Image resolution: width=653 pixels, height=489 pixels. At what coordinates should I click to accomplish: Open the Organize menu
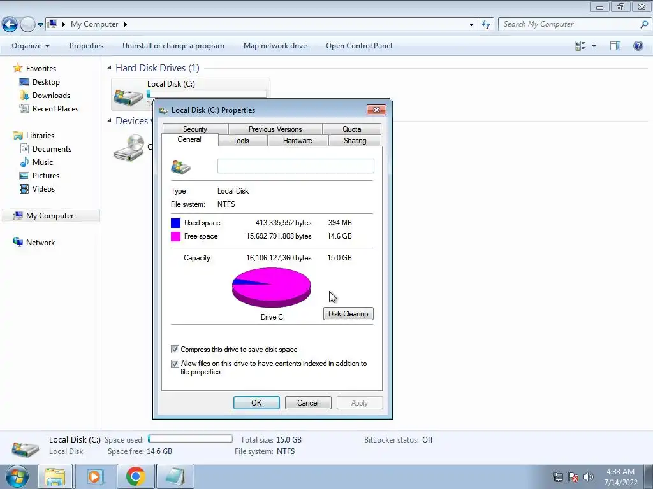pos(31,46)
